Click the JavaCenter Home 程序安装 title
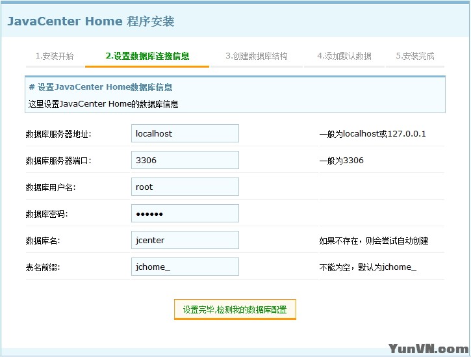This screenshot has height=357, width=471. (x=91, y=21)
